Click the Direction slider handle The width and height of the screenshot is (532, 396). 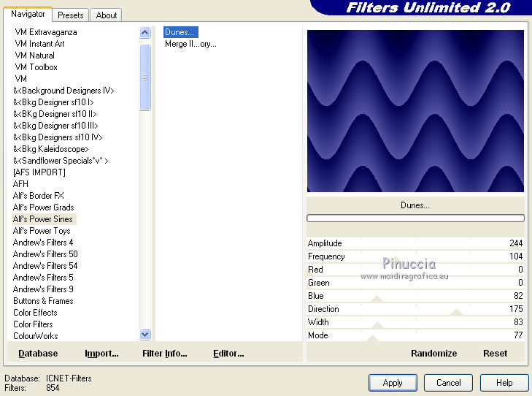(x=456, y=312)
